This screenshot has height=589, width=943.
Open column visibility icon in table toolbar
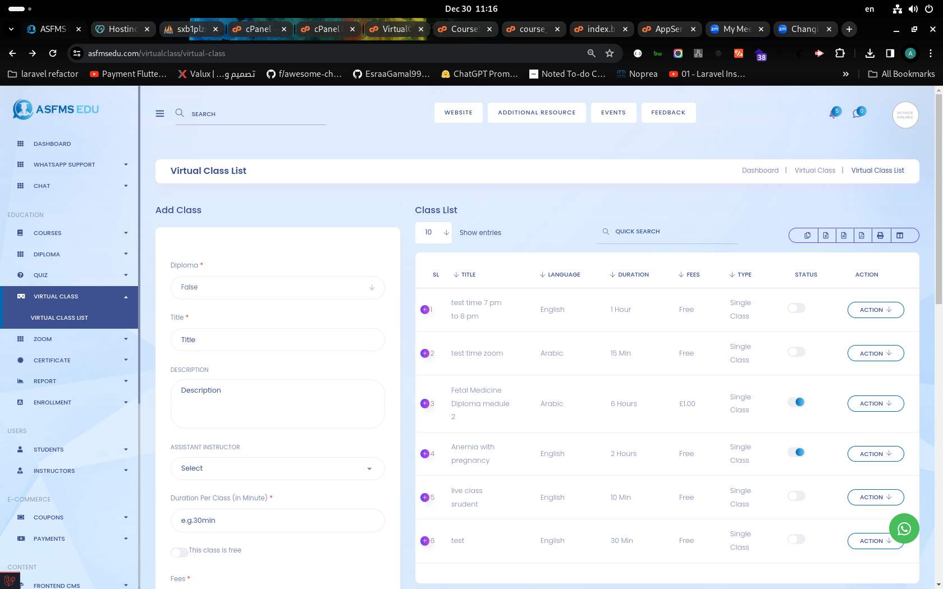pos(900,236)
